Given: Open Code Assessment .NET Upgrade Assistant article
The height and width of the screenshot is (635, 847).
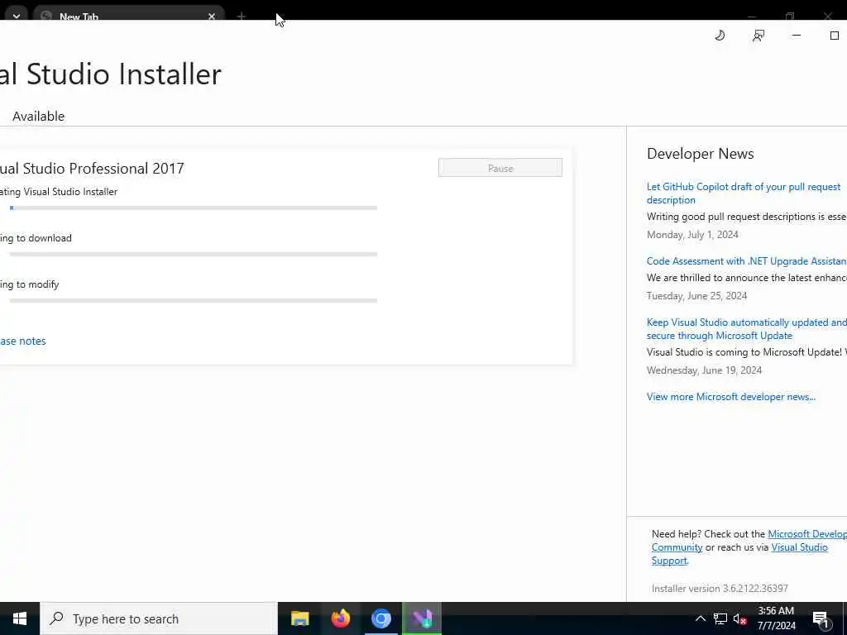Looking at the screenshot, I should tap(747, 261).
